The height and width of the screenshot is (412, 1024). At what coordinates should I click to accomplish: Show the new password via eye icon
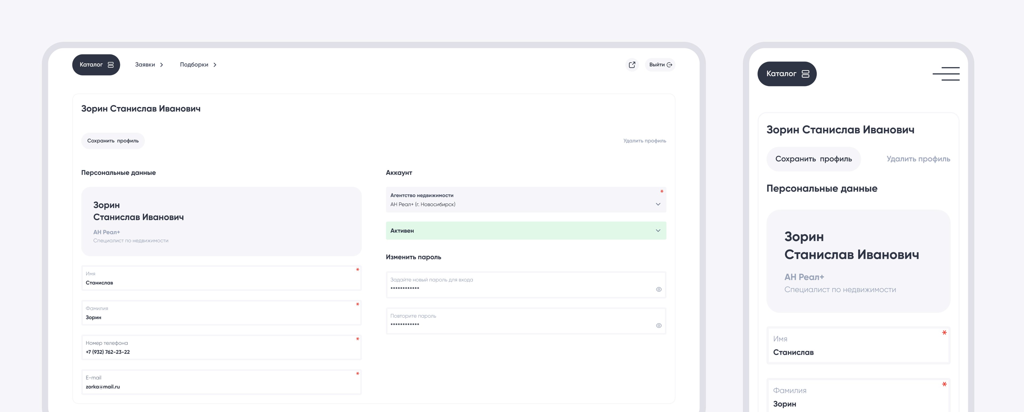(x=658, y=289)
